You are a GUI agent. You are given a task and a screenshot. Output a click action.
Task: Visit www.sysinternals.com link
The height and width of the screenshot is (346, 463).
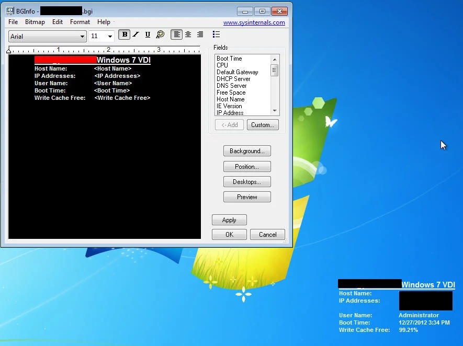point(254,22)
